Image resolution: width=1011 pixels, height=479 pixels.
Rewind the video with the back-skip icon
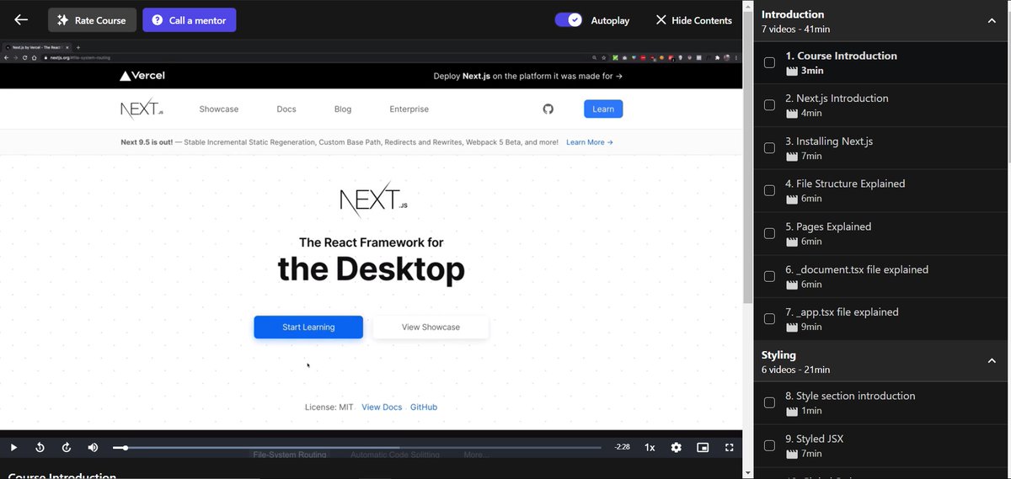click(x=40, y=448)
